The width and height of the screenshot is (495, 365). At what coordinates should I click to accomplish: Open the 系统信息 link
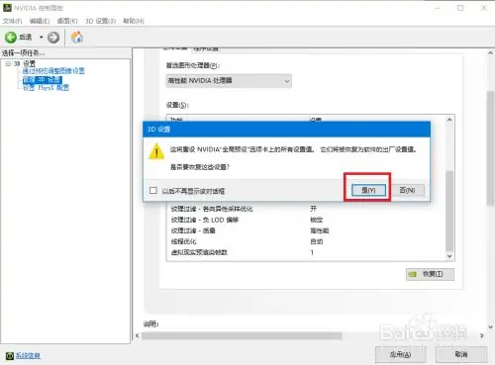[x=28, y=355]
